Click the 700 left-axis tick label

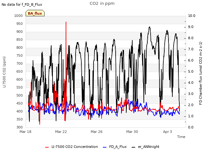tap(20, 64)
